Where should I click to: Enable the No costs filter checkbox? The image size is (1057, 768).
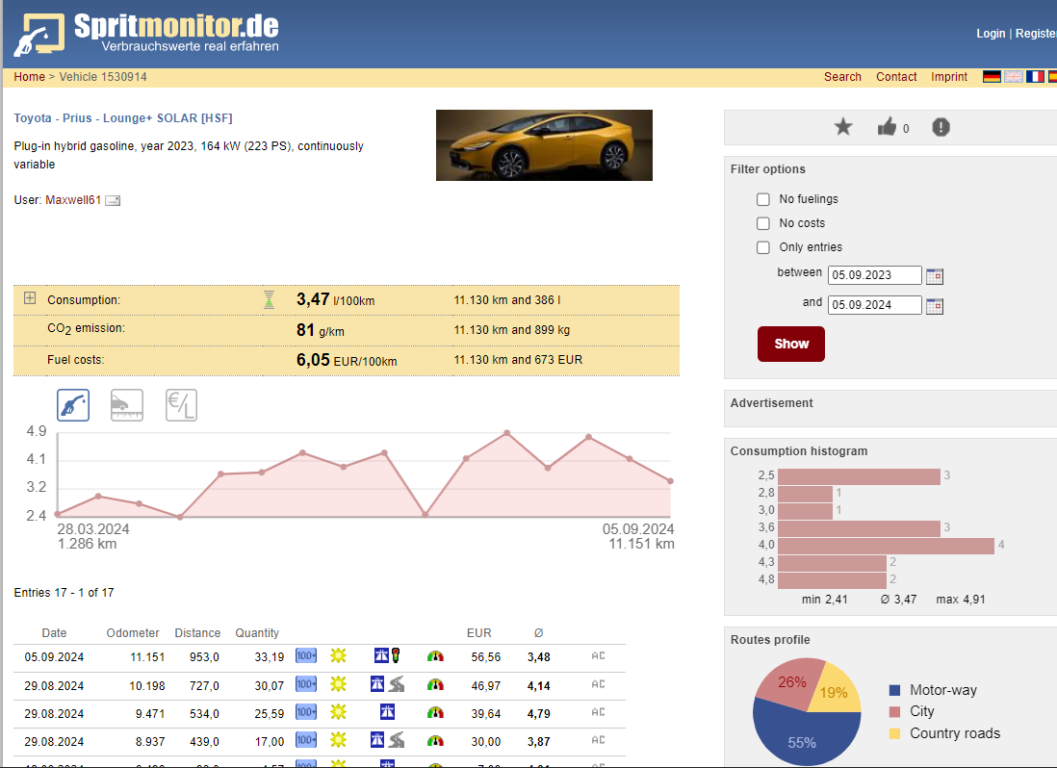[x=763, y=223]
